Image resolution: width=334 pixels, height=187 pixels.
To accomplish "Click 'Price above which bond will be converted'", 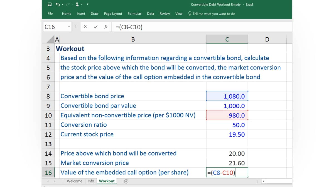I will point(118,153).
